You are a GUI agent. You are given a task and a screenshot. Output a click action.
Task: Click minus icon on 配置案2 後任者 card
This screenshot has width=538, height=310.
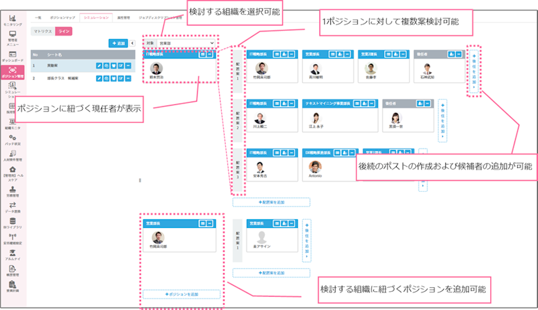[x=427, y=103]
